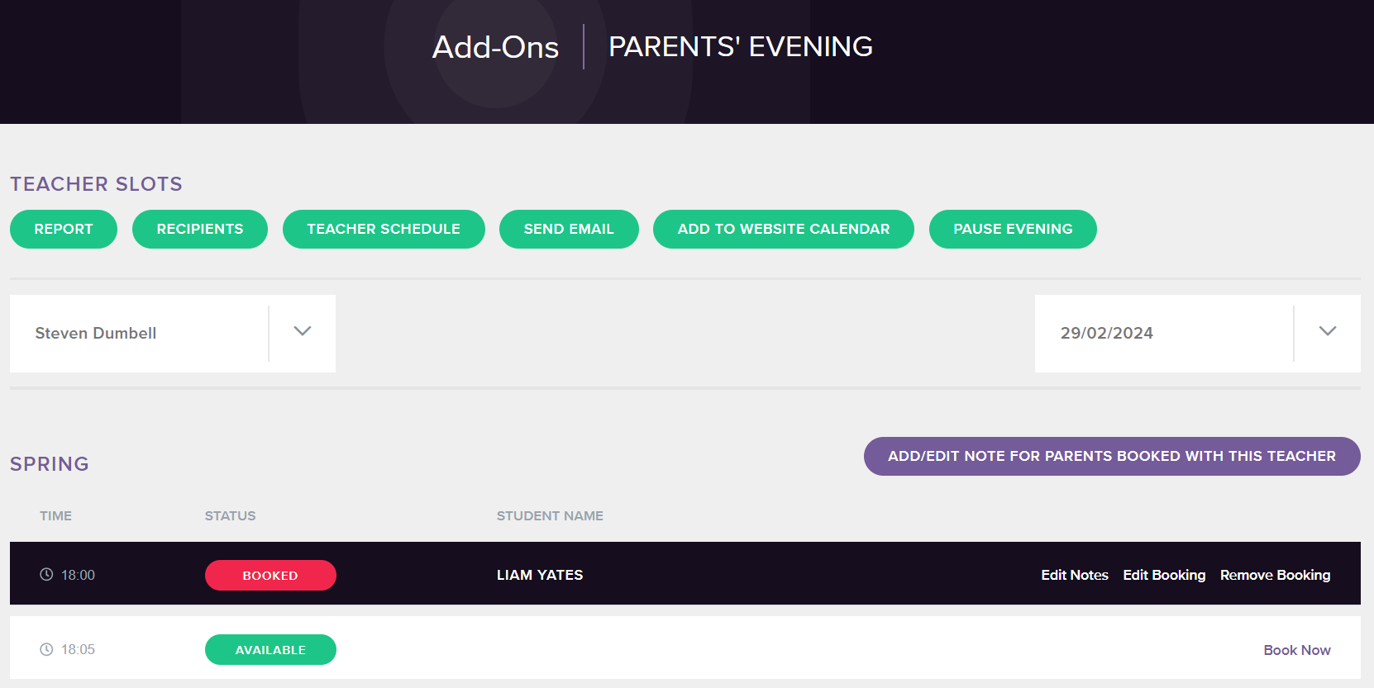
Task: Click the SPRING section heading
Action: tap(50, 464)
